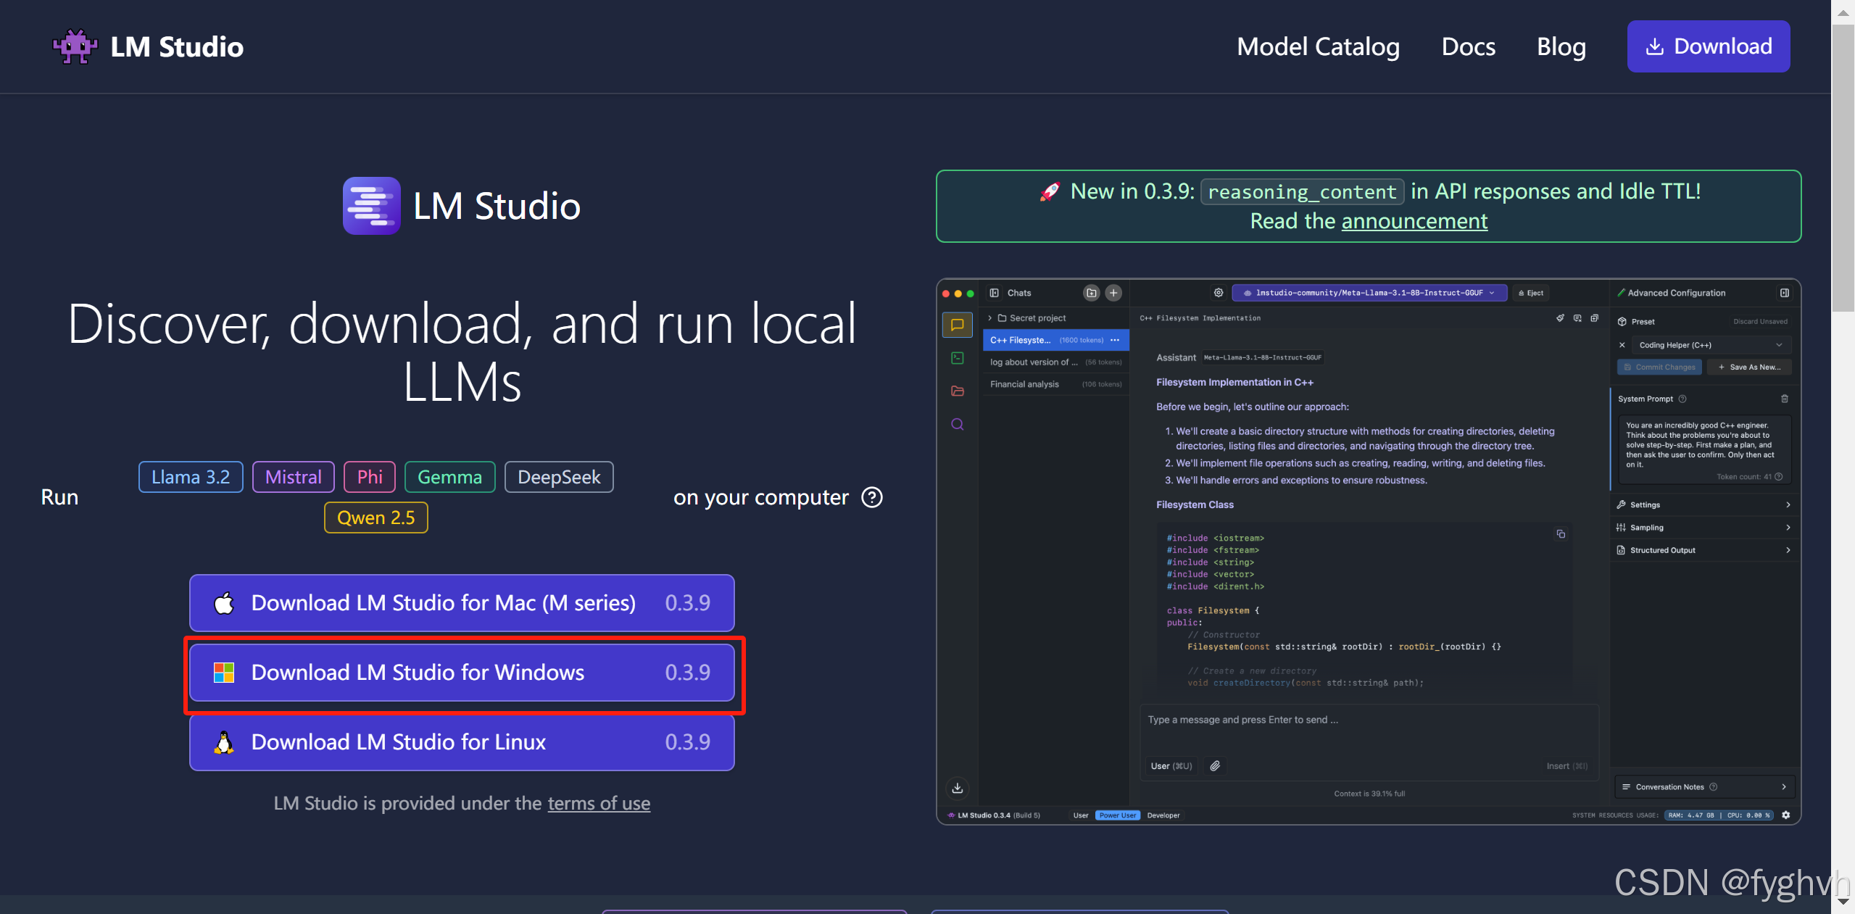The width and height of the screenshot is (1855, 914).
Task: Select the Qwen 2.5 model tag
Action: pos(375,518)
